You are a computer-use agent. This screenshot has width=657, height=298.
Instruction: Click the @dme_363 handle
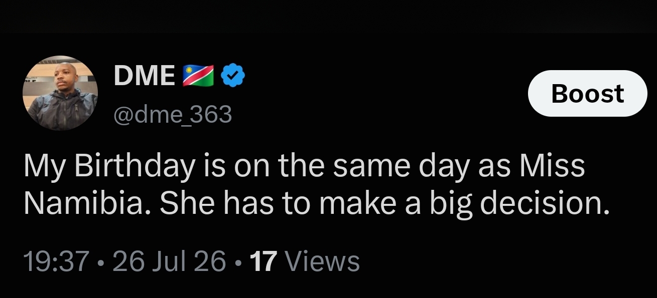173,115
